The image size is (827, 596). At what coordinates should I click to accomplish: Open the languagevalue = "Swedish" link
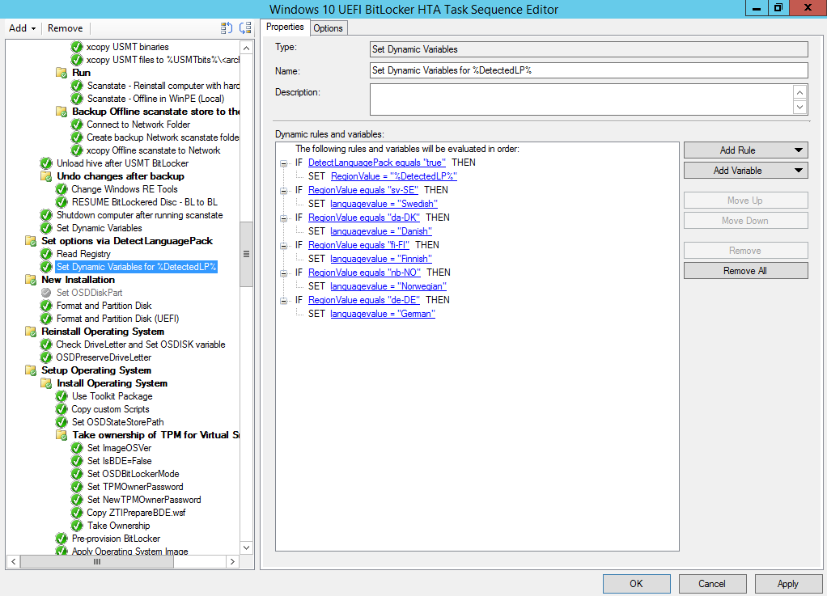pos(384,204)
